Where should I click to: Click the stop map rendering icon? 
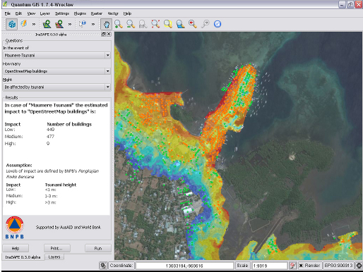(292, 266)
